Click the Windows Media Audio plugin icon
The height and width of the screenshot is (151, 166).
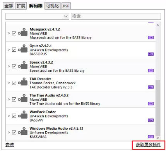23,131
